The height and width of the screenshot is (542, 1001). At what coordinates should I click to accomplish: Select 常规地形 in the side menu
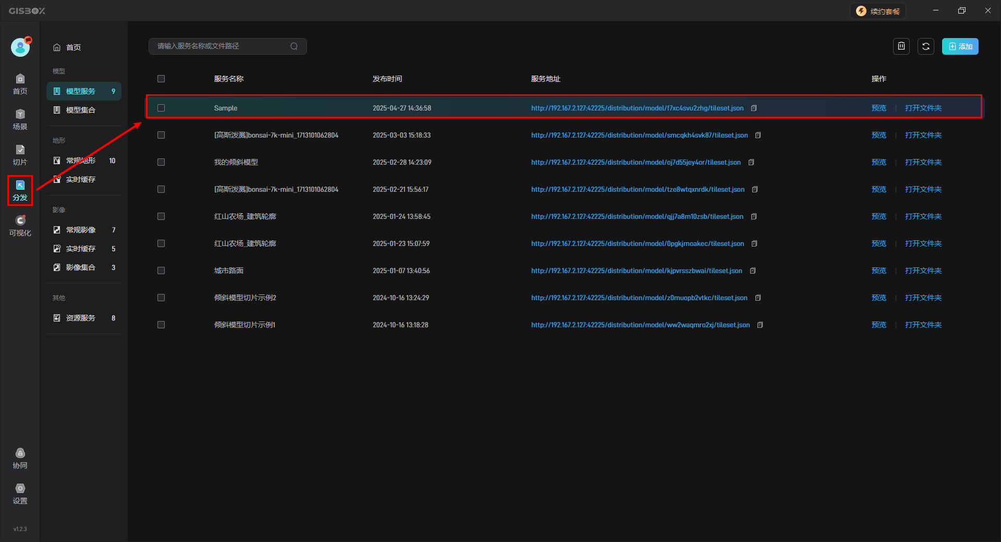[x=83, y=161]
